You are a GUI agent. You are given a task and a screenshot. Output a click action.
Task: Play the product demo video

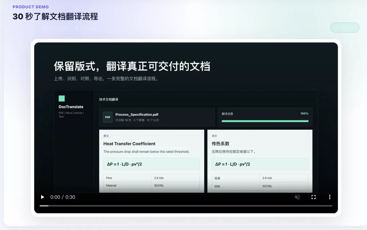click(42, 197)
